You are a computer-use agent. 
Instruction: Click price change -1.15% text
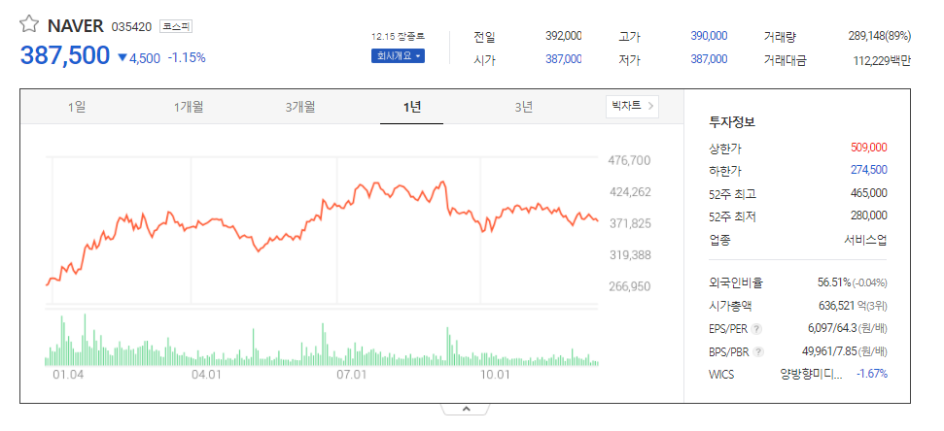187,57
